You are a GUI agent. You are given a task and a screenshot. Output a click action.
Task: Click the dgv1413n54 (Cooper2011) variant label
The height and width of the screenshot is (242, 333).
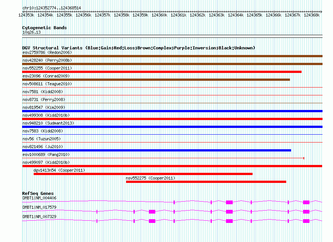pyautogui.click(x=59, y=170)
